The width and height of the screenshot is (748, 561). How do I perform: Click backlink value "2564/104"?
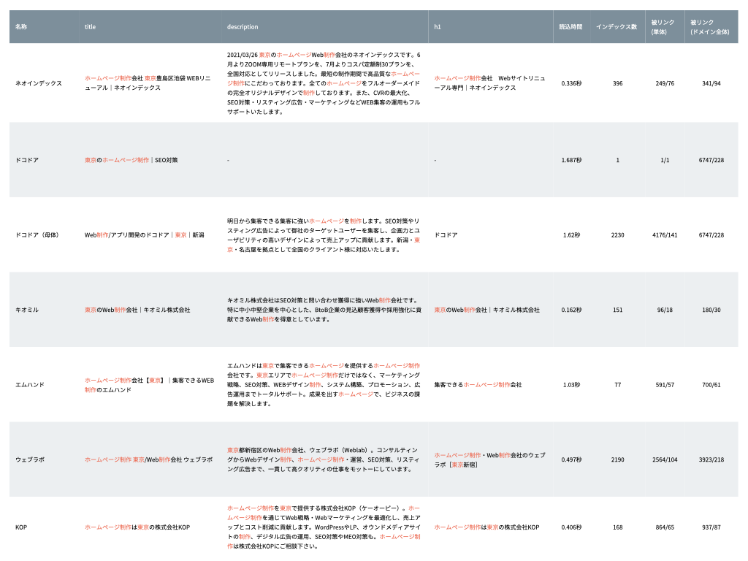point(665,459)
